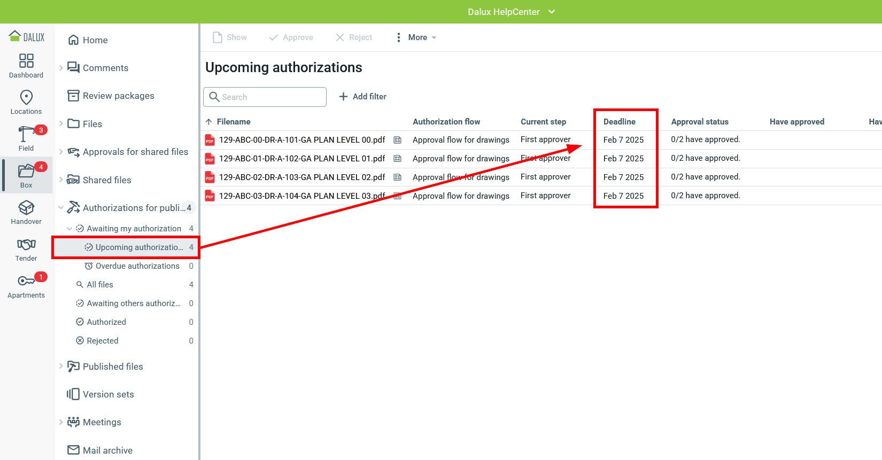882x460 pixels.
Task: Open the Dashboard module icon
Action: (x=26, y=61)
